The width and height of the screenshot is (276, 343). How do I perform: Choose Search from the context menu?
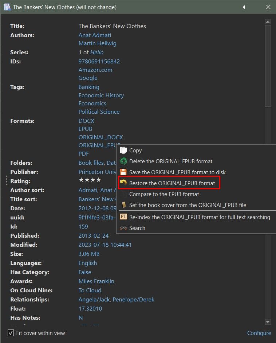pyautogui.click(x=137, y=228)
